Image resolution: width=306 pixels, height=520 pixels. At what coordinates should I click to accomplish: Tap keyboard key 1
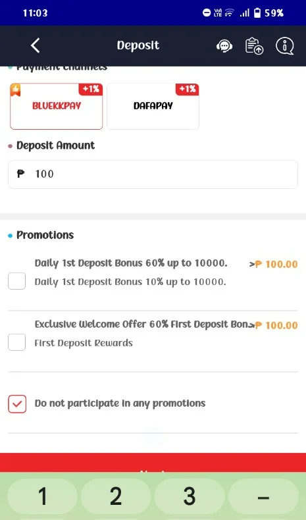pyautogui.click(x=42, y=496)
